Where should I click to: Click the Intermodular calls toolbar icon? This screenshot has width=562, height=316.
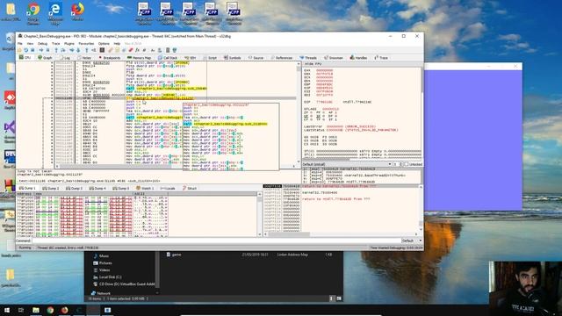click(x=160, y=50)
